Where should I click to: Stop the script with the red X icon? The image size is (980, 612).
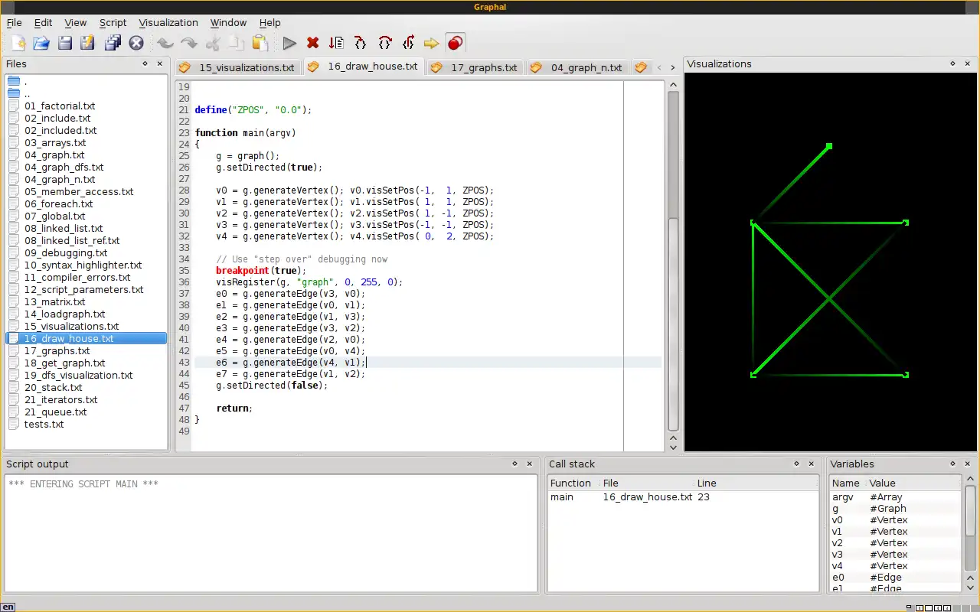312,44
